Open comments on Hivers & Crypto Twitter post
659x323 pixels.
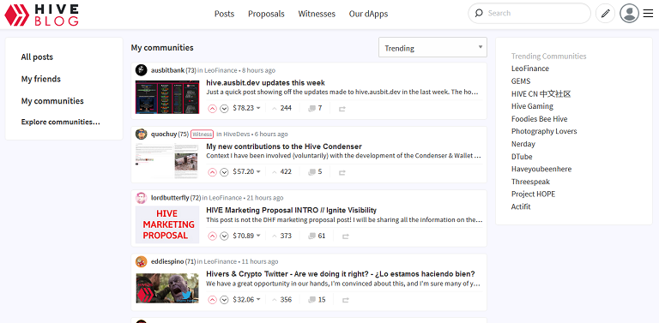(x=317, y=300)
